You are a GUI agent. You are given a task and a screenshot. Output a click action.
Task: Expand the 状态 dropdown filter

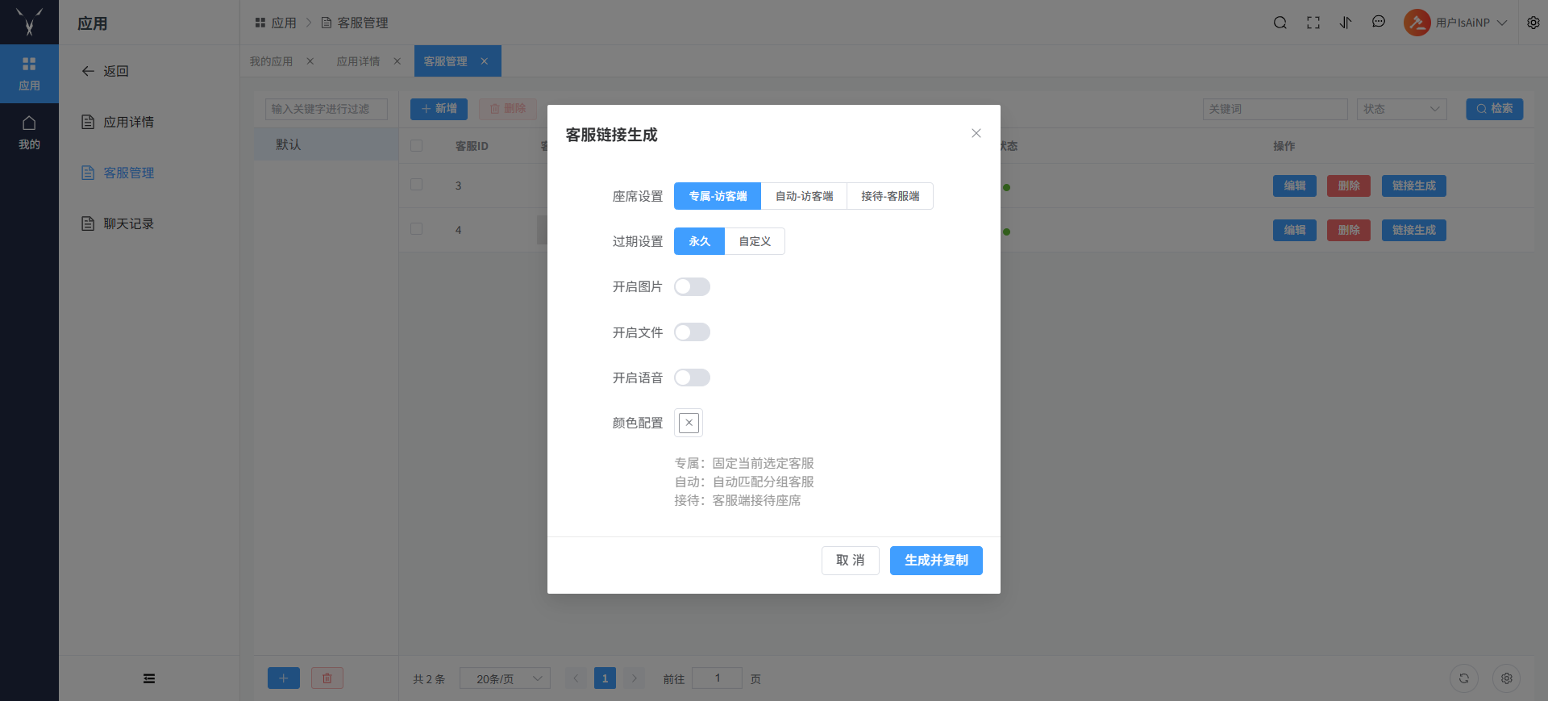tap(1401, 109)
